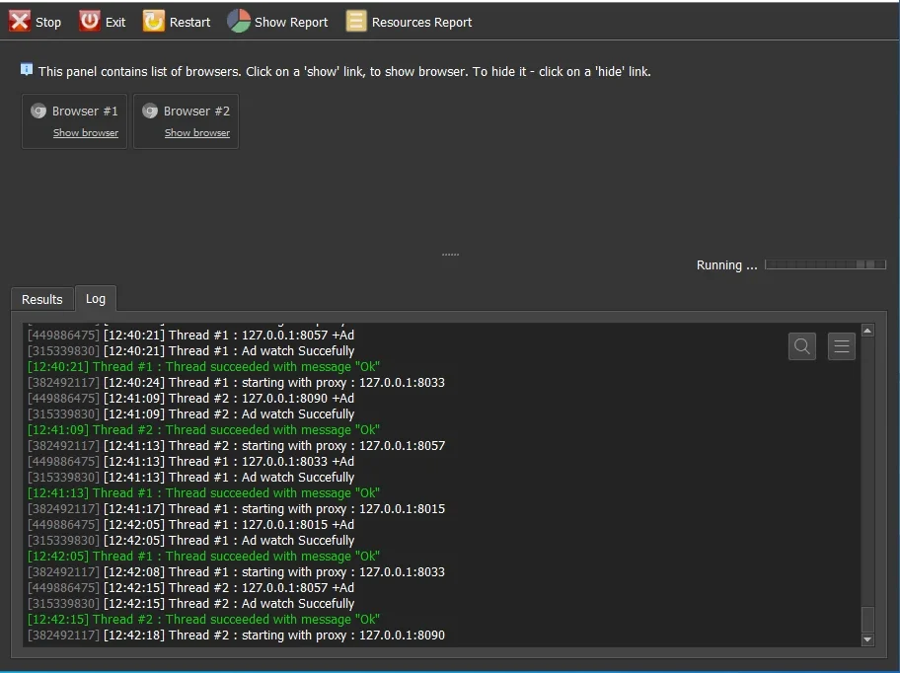
Task: Click the Stop label in the toolbar
Action: click(x=48, y=23)
